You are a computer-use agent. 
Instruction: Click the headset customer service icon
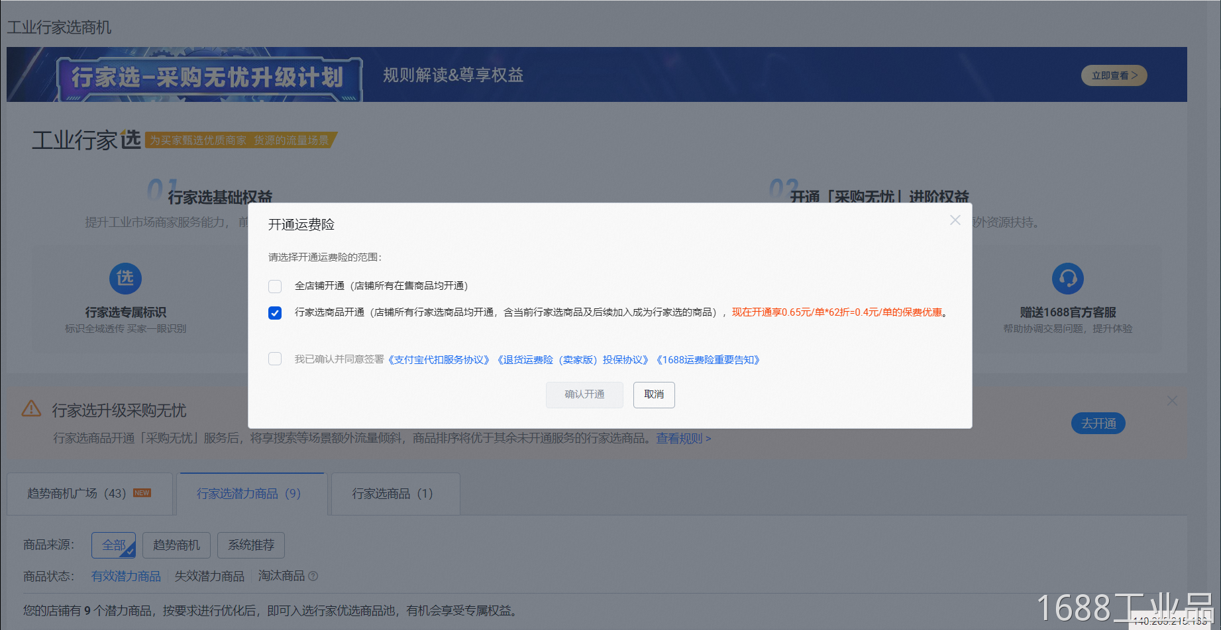(x=1067, y=279)
